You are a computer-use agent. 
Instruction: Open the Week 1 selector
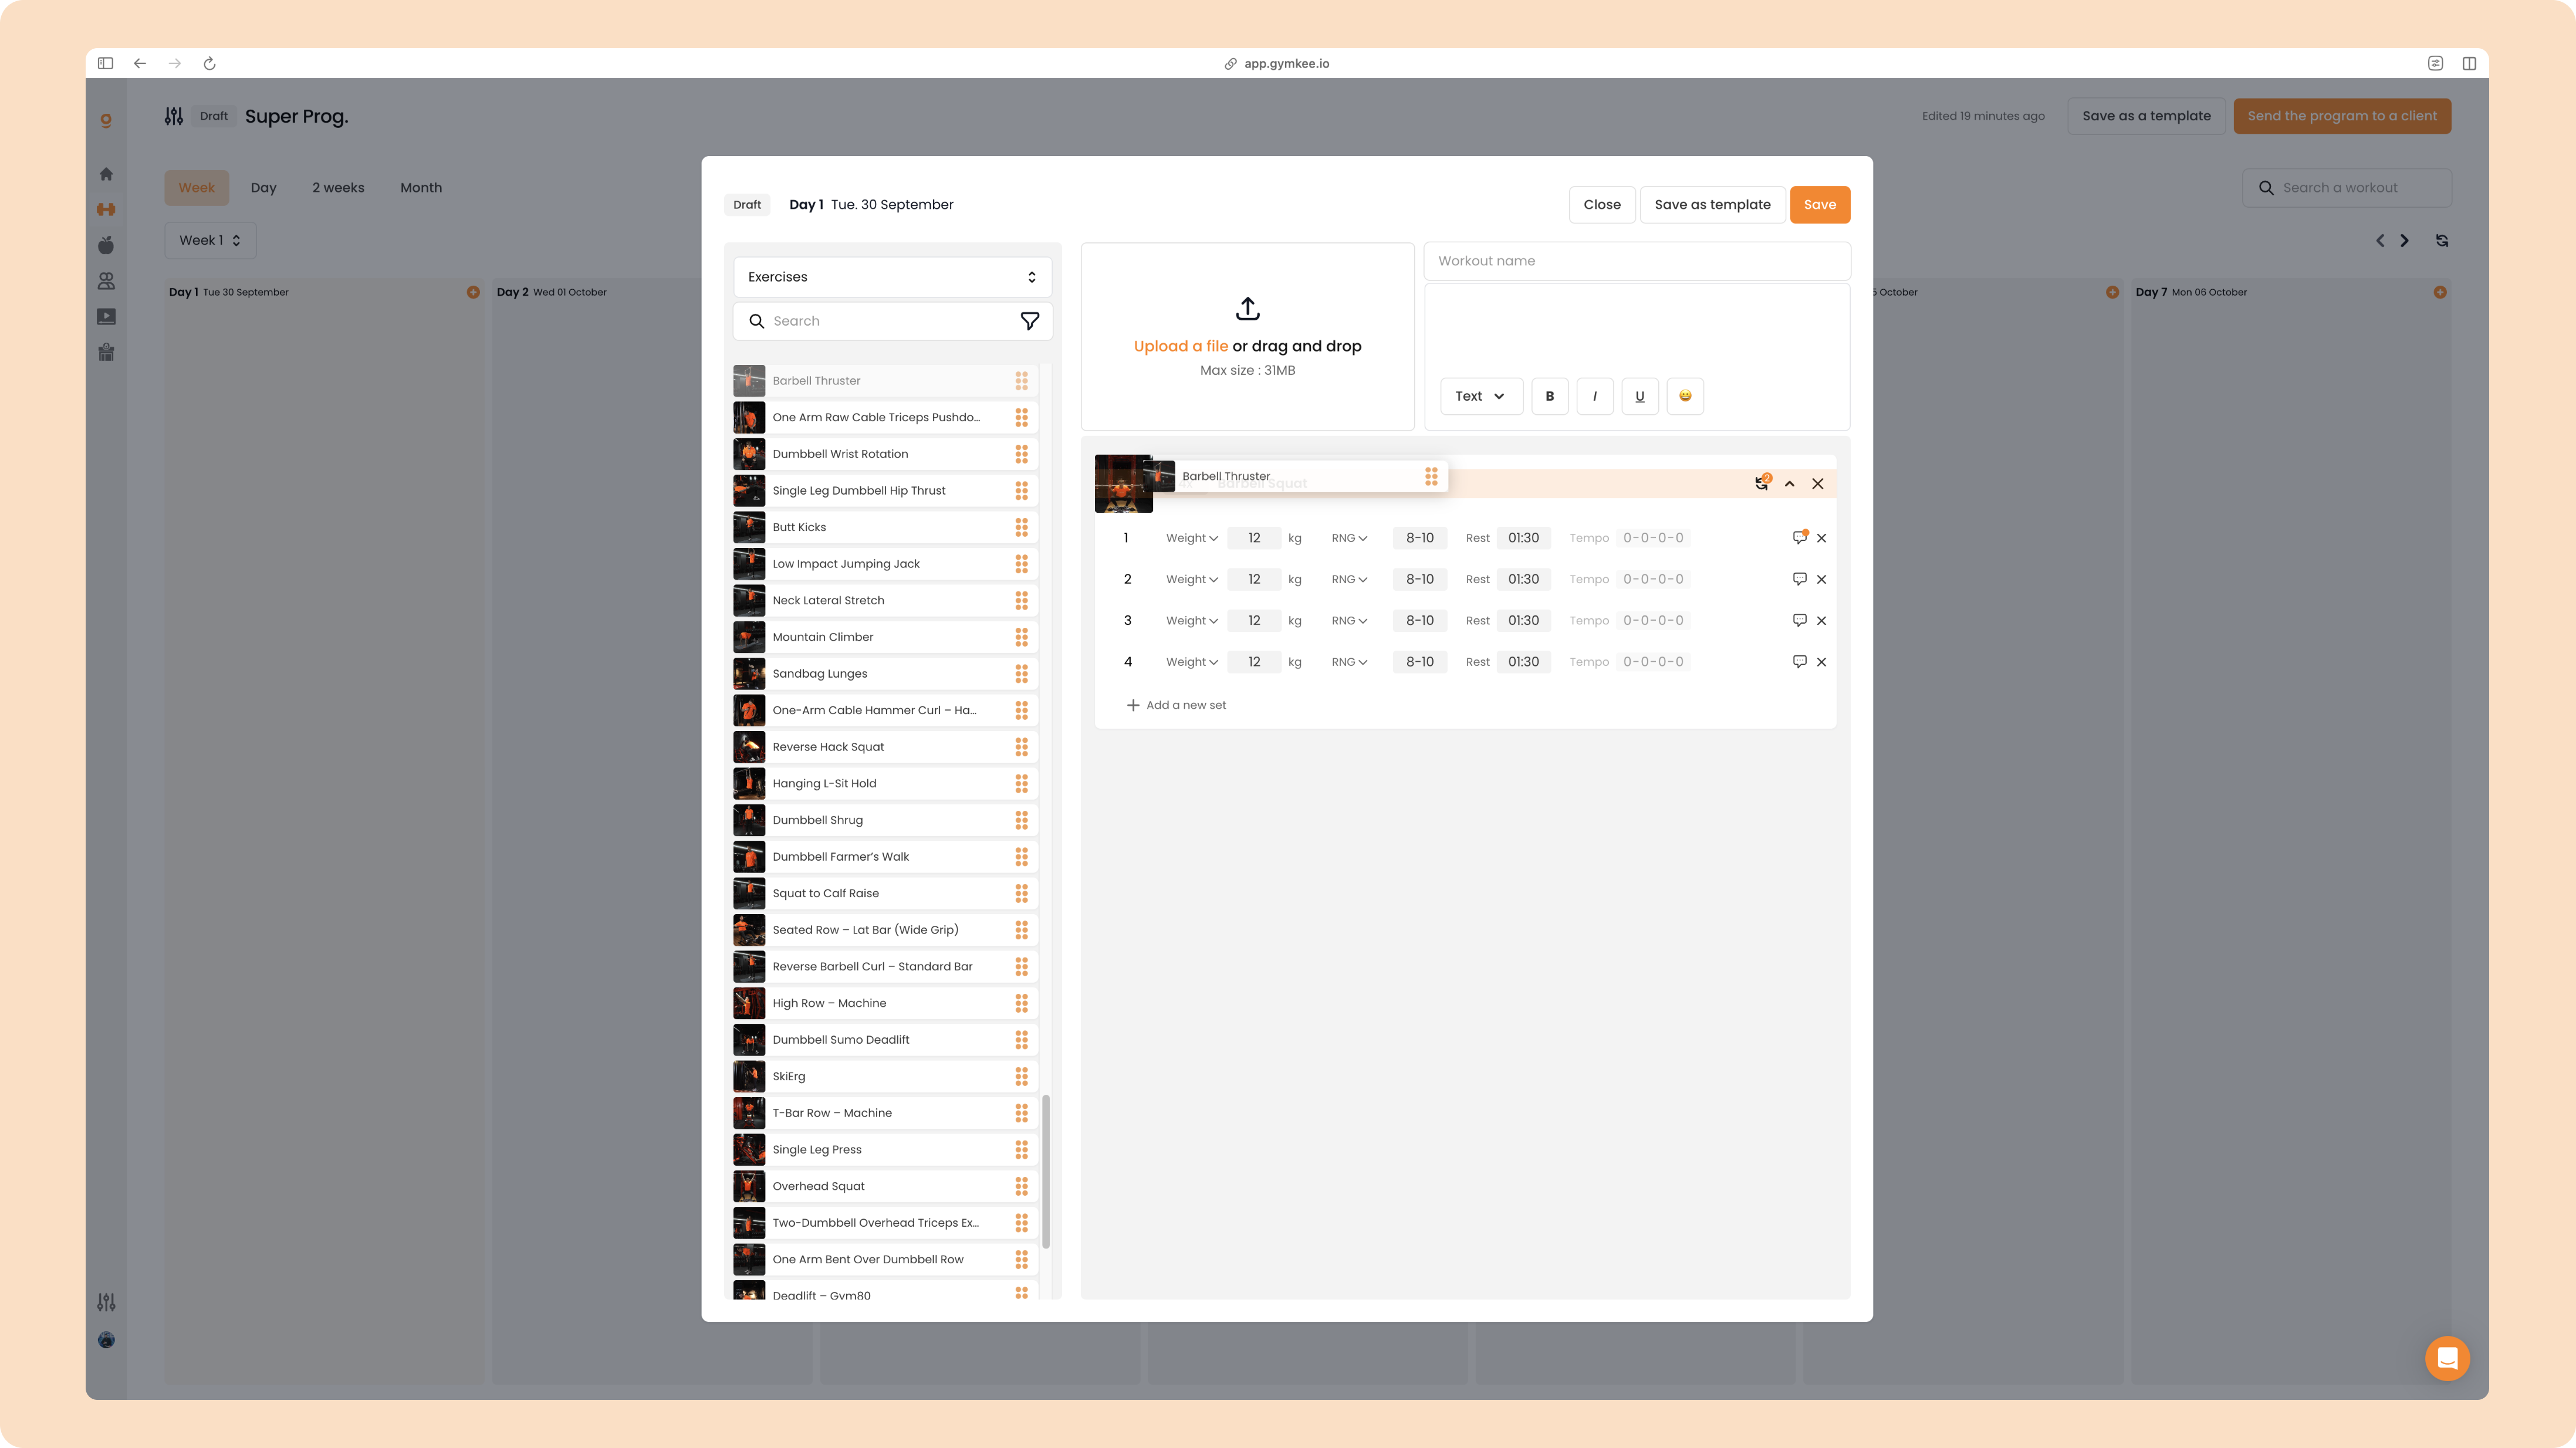(x=210, y=240)
